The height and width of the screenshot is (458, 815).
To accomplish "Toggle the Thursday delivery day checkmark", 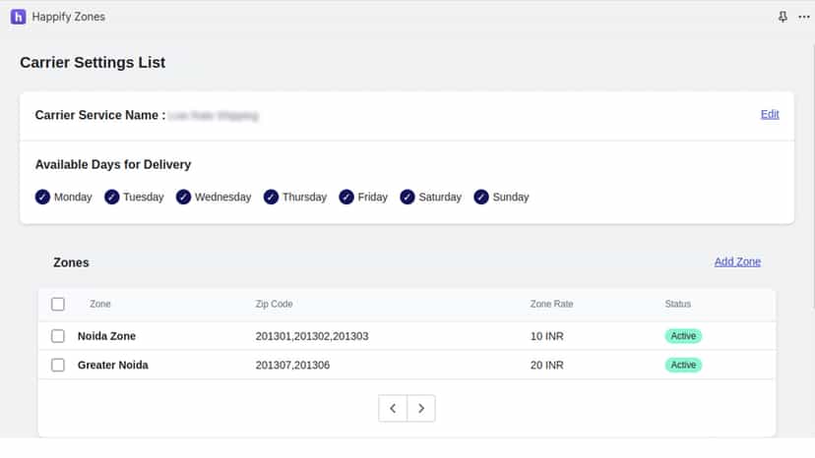I will click(x=271, y=198).
